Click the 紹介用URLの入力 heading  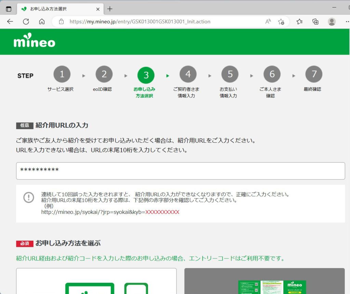point(62,125)
